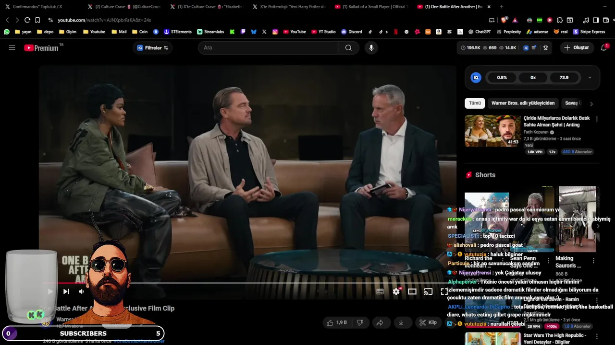Open the Coin bookmarks folder

pyautogui.click(x=139, y=32)
